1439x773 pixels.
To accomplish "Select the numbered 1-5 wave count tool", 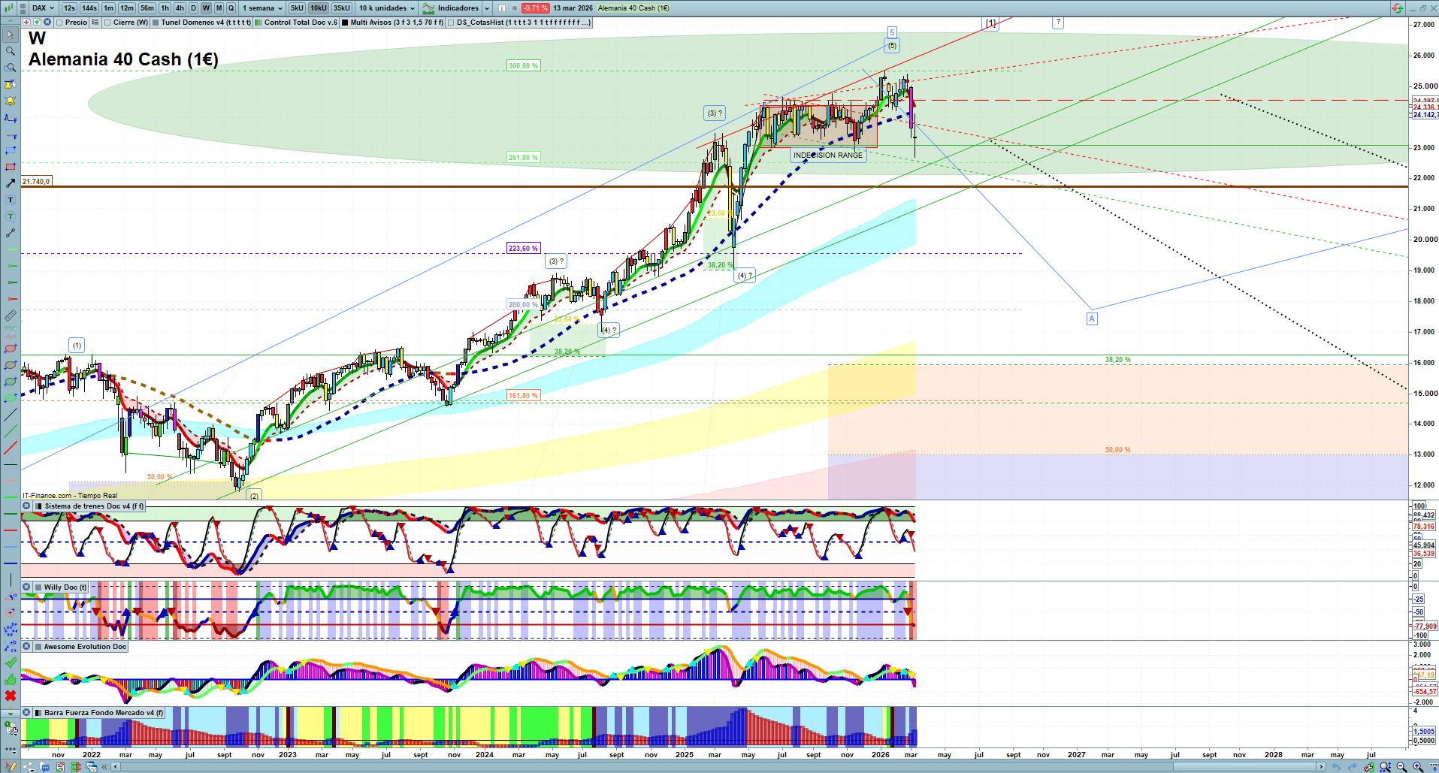I will (x=11, y=629).
